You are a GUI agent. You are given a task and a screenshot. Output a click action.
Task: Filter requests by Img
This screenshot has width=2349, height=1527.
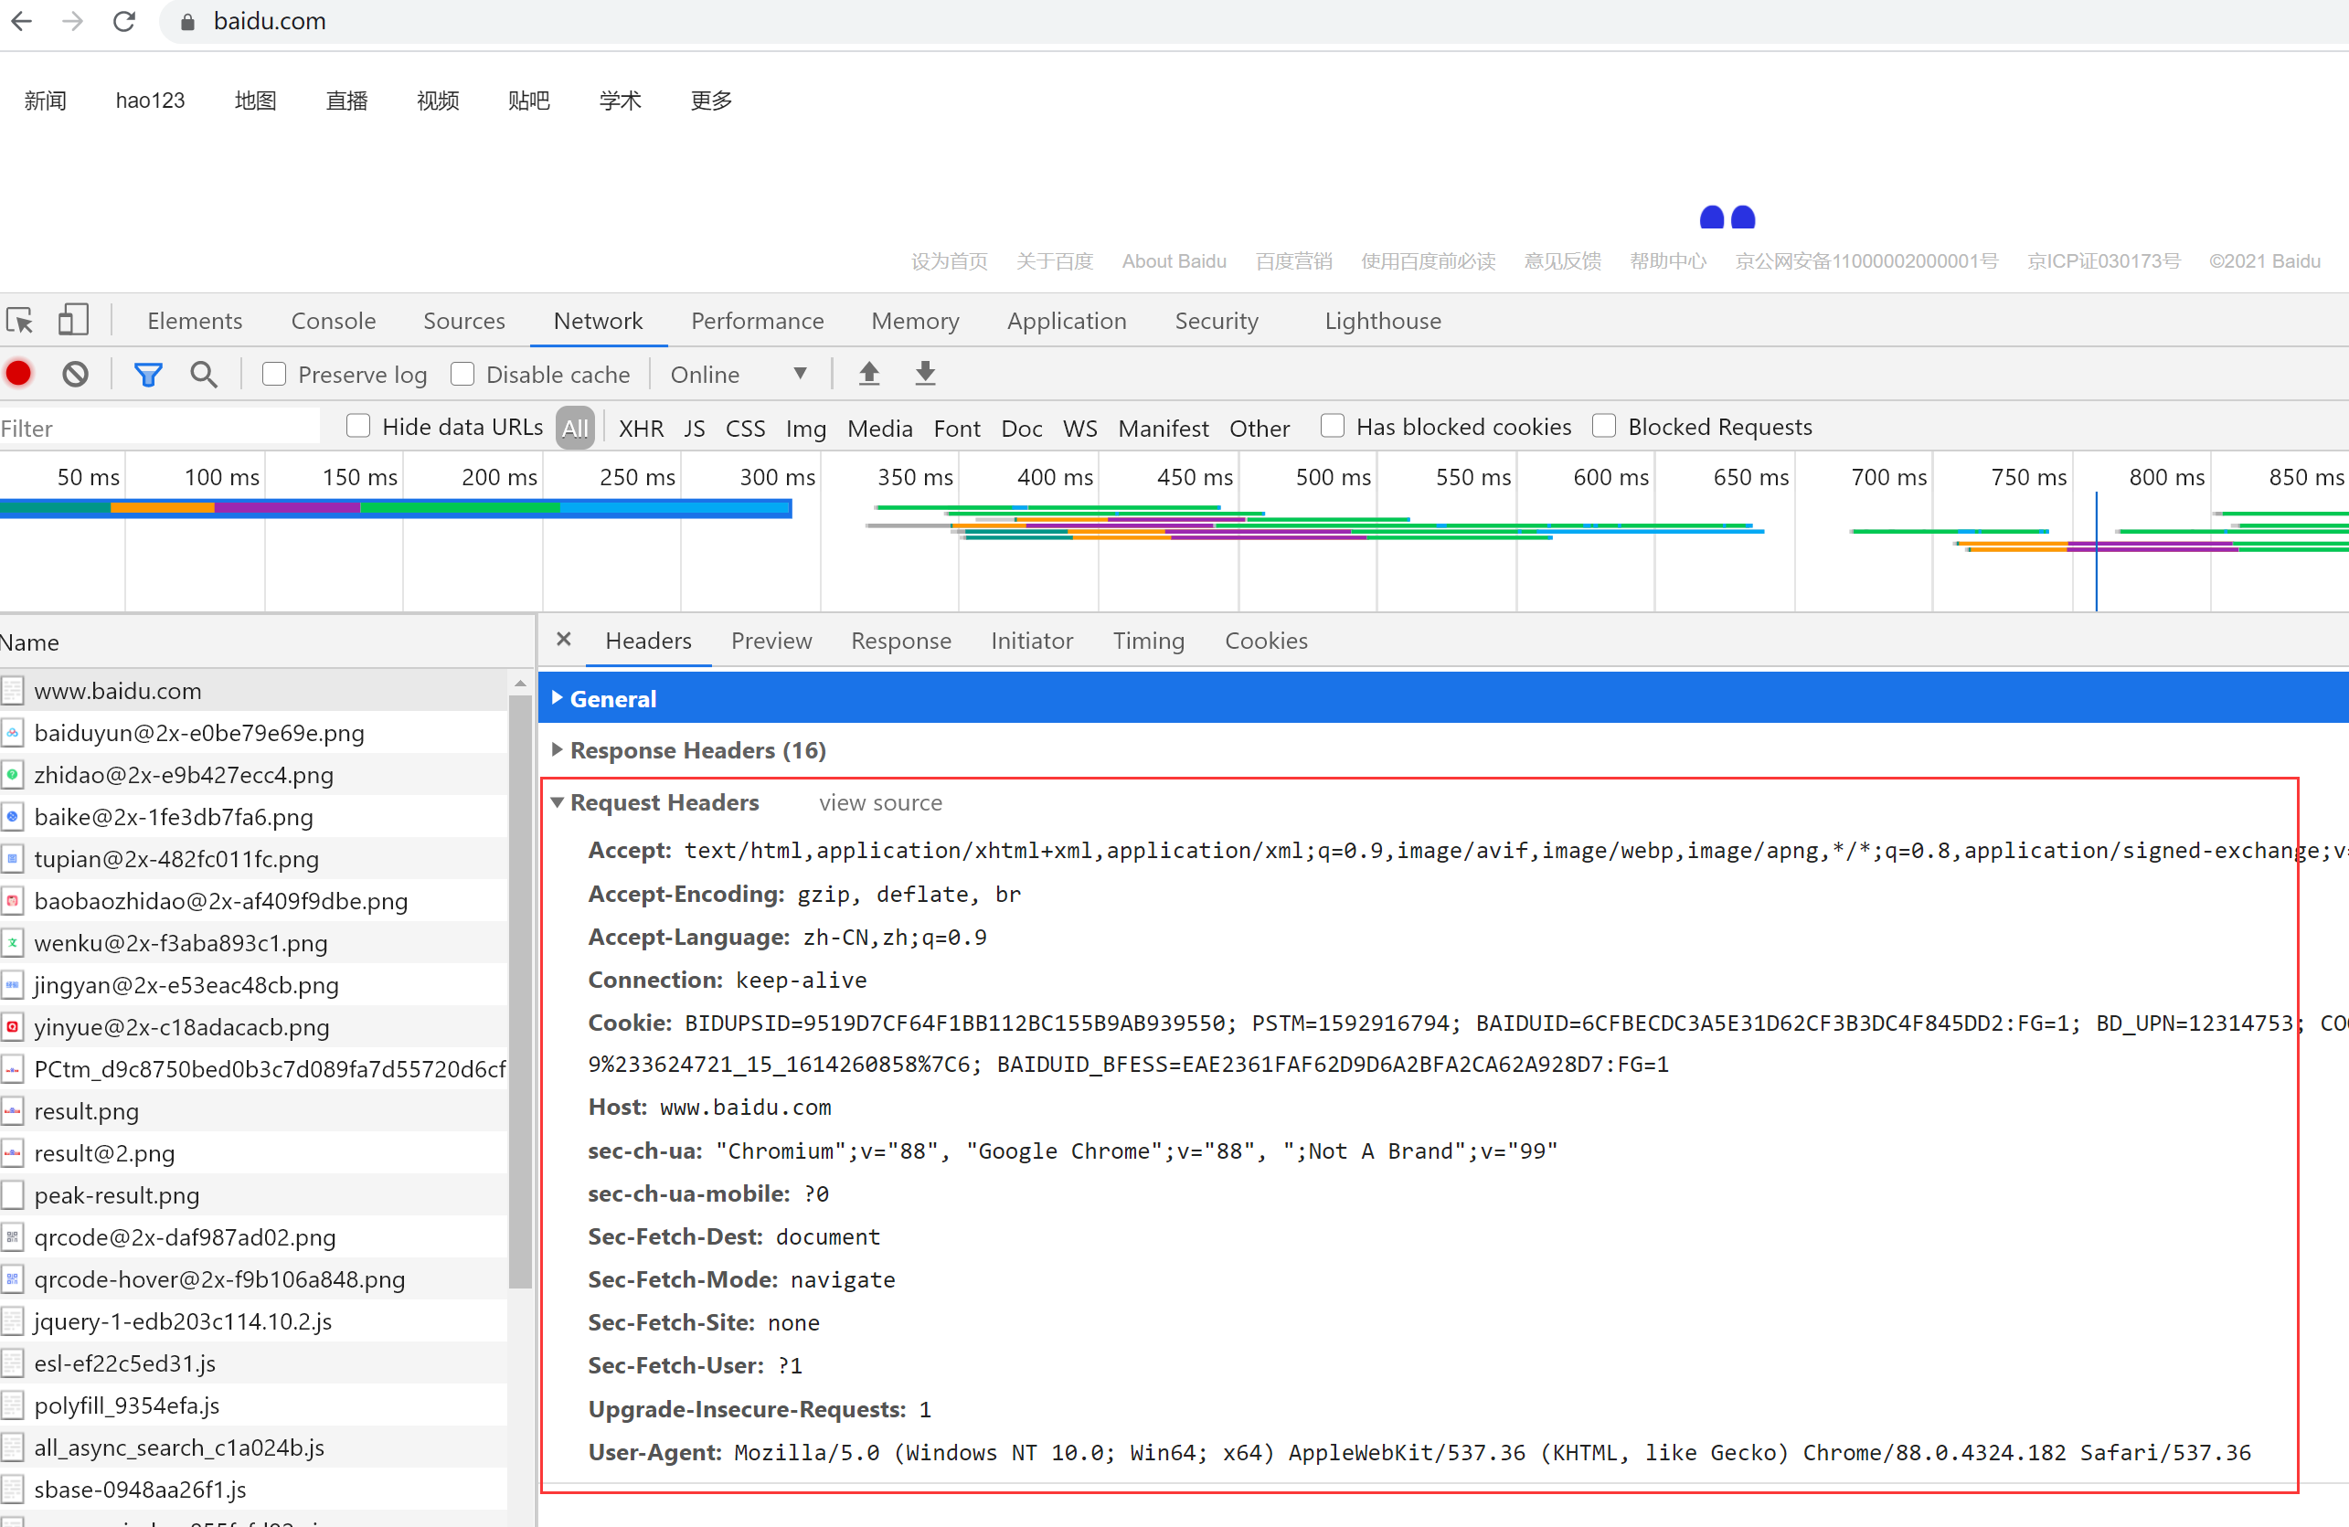click(805, 429)
